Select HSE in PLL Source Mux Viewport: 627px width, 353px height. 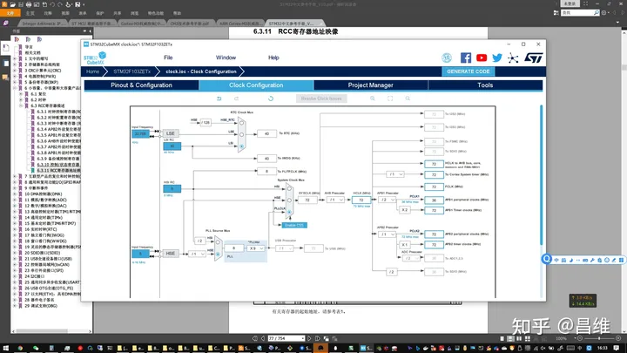click(218, 254)
